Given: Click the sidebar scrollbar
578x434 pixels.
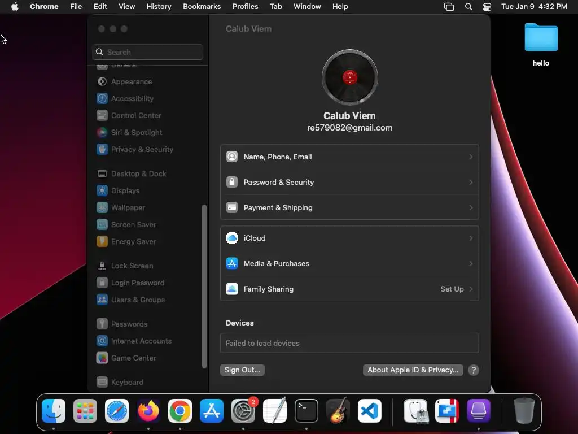Looking at the screenshot, I should pos(204,287).
